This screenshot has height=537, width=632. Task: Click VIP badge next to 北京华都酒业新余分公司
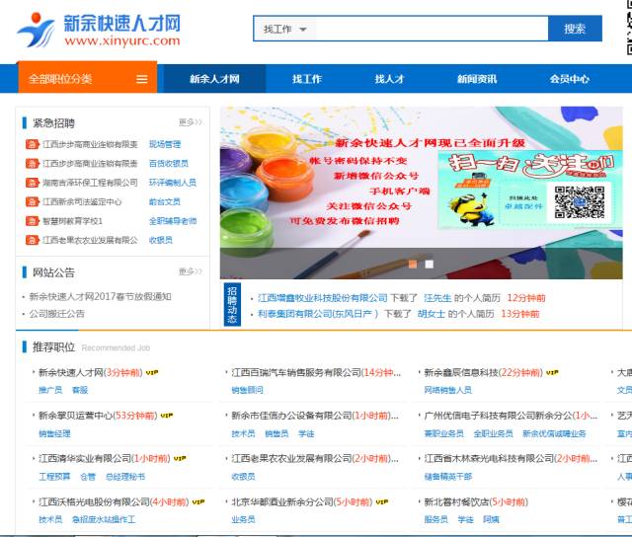pyautogui.click(x=382, y=501)
